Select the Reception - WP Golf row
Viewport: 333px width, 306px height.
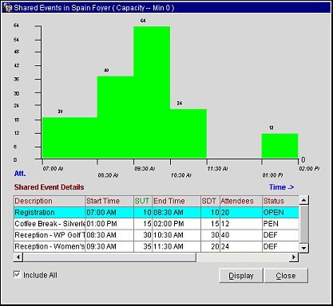point(157,235)
